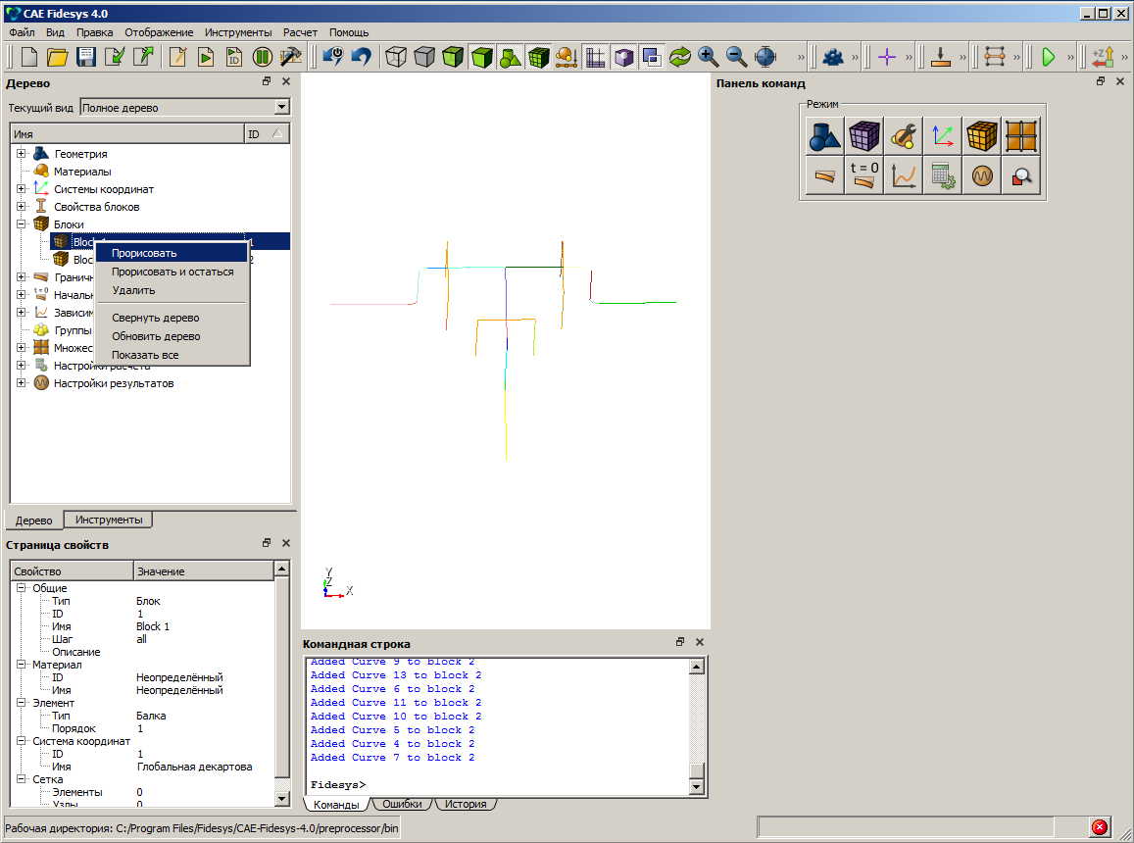This screenshot has width=1134, height=843.
Task: Open the materials wrench mode icon
Action: click(904, 136)
